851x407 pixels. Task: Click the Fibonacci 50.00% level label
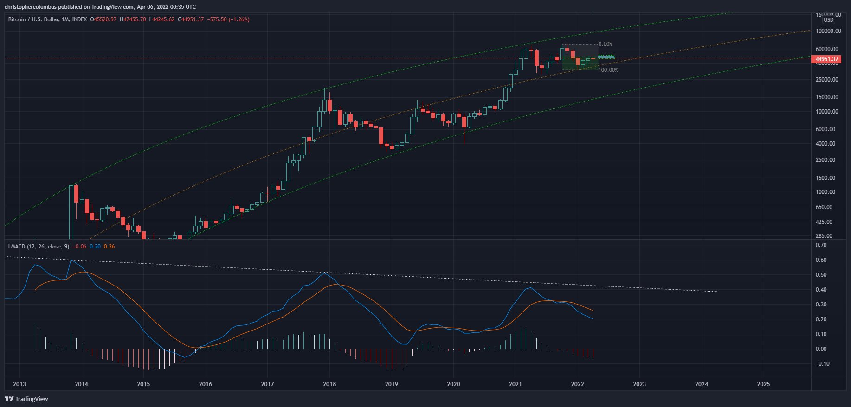point(606,57)
